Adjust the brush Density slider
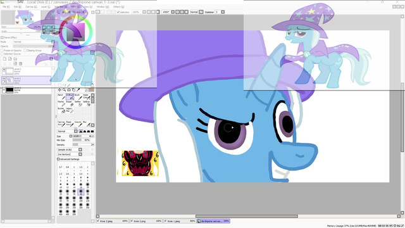The width and height of the screenshot is (405, 228). [x=83, y=145]
